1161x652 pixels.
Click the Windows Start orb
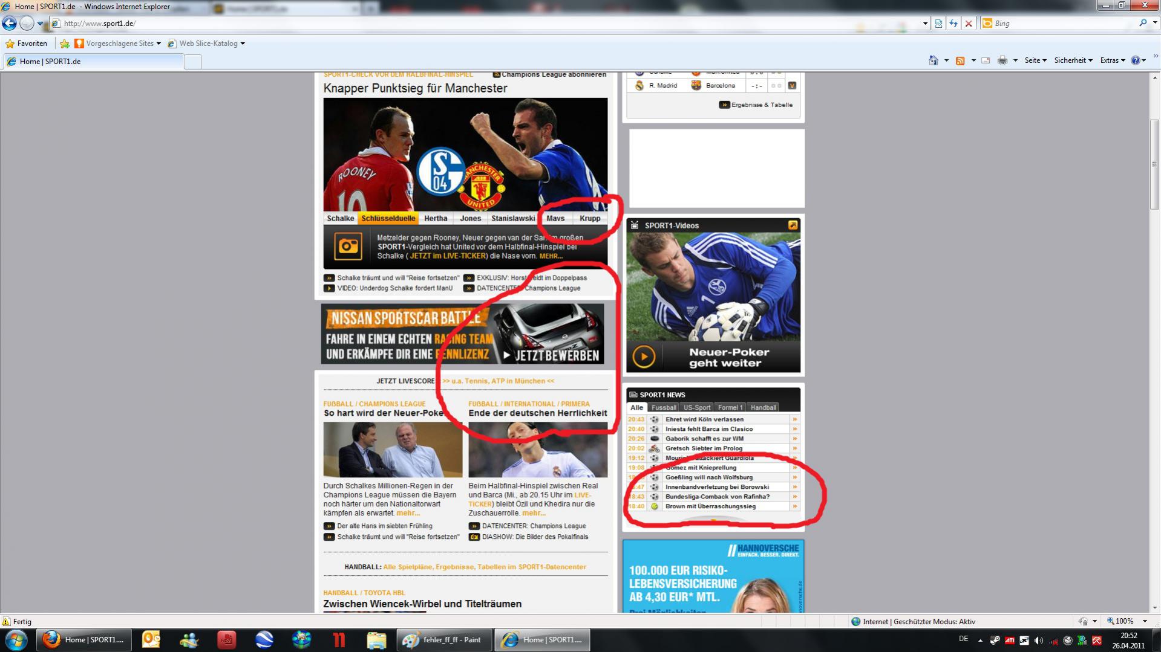coord(16,639)
